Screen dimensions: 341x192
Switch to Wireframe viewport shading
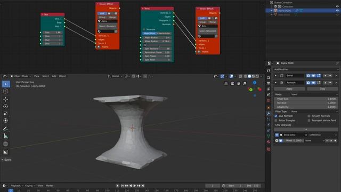[x=246, y=76]
